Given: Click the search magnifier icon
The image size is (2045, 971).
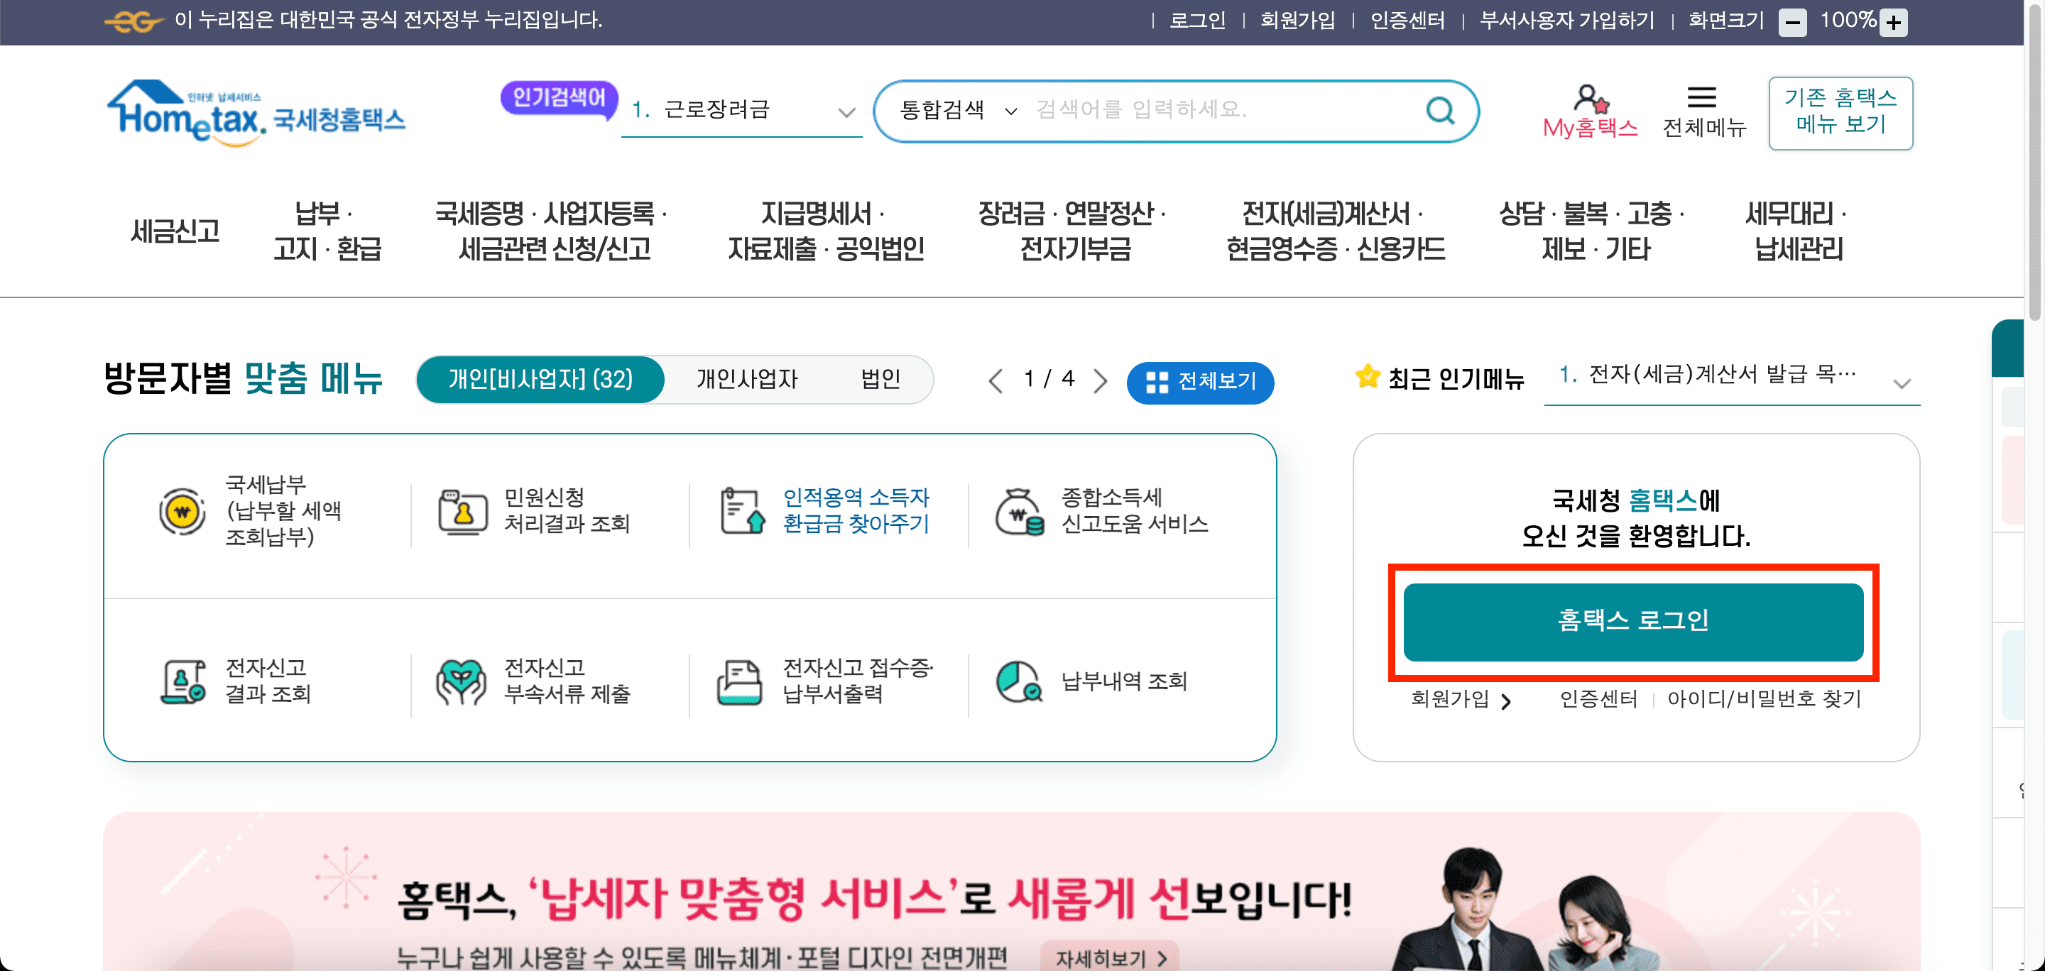Looking at the screenshot, I should (1439, 110).
